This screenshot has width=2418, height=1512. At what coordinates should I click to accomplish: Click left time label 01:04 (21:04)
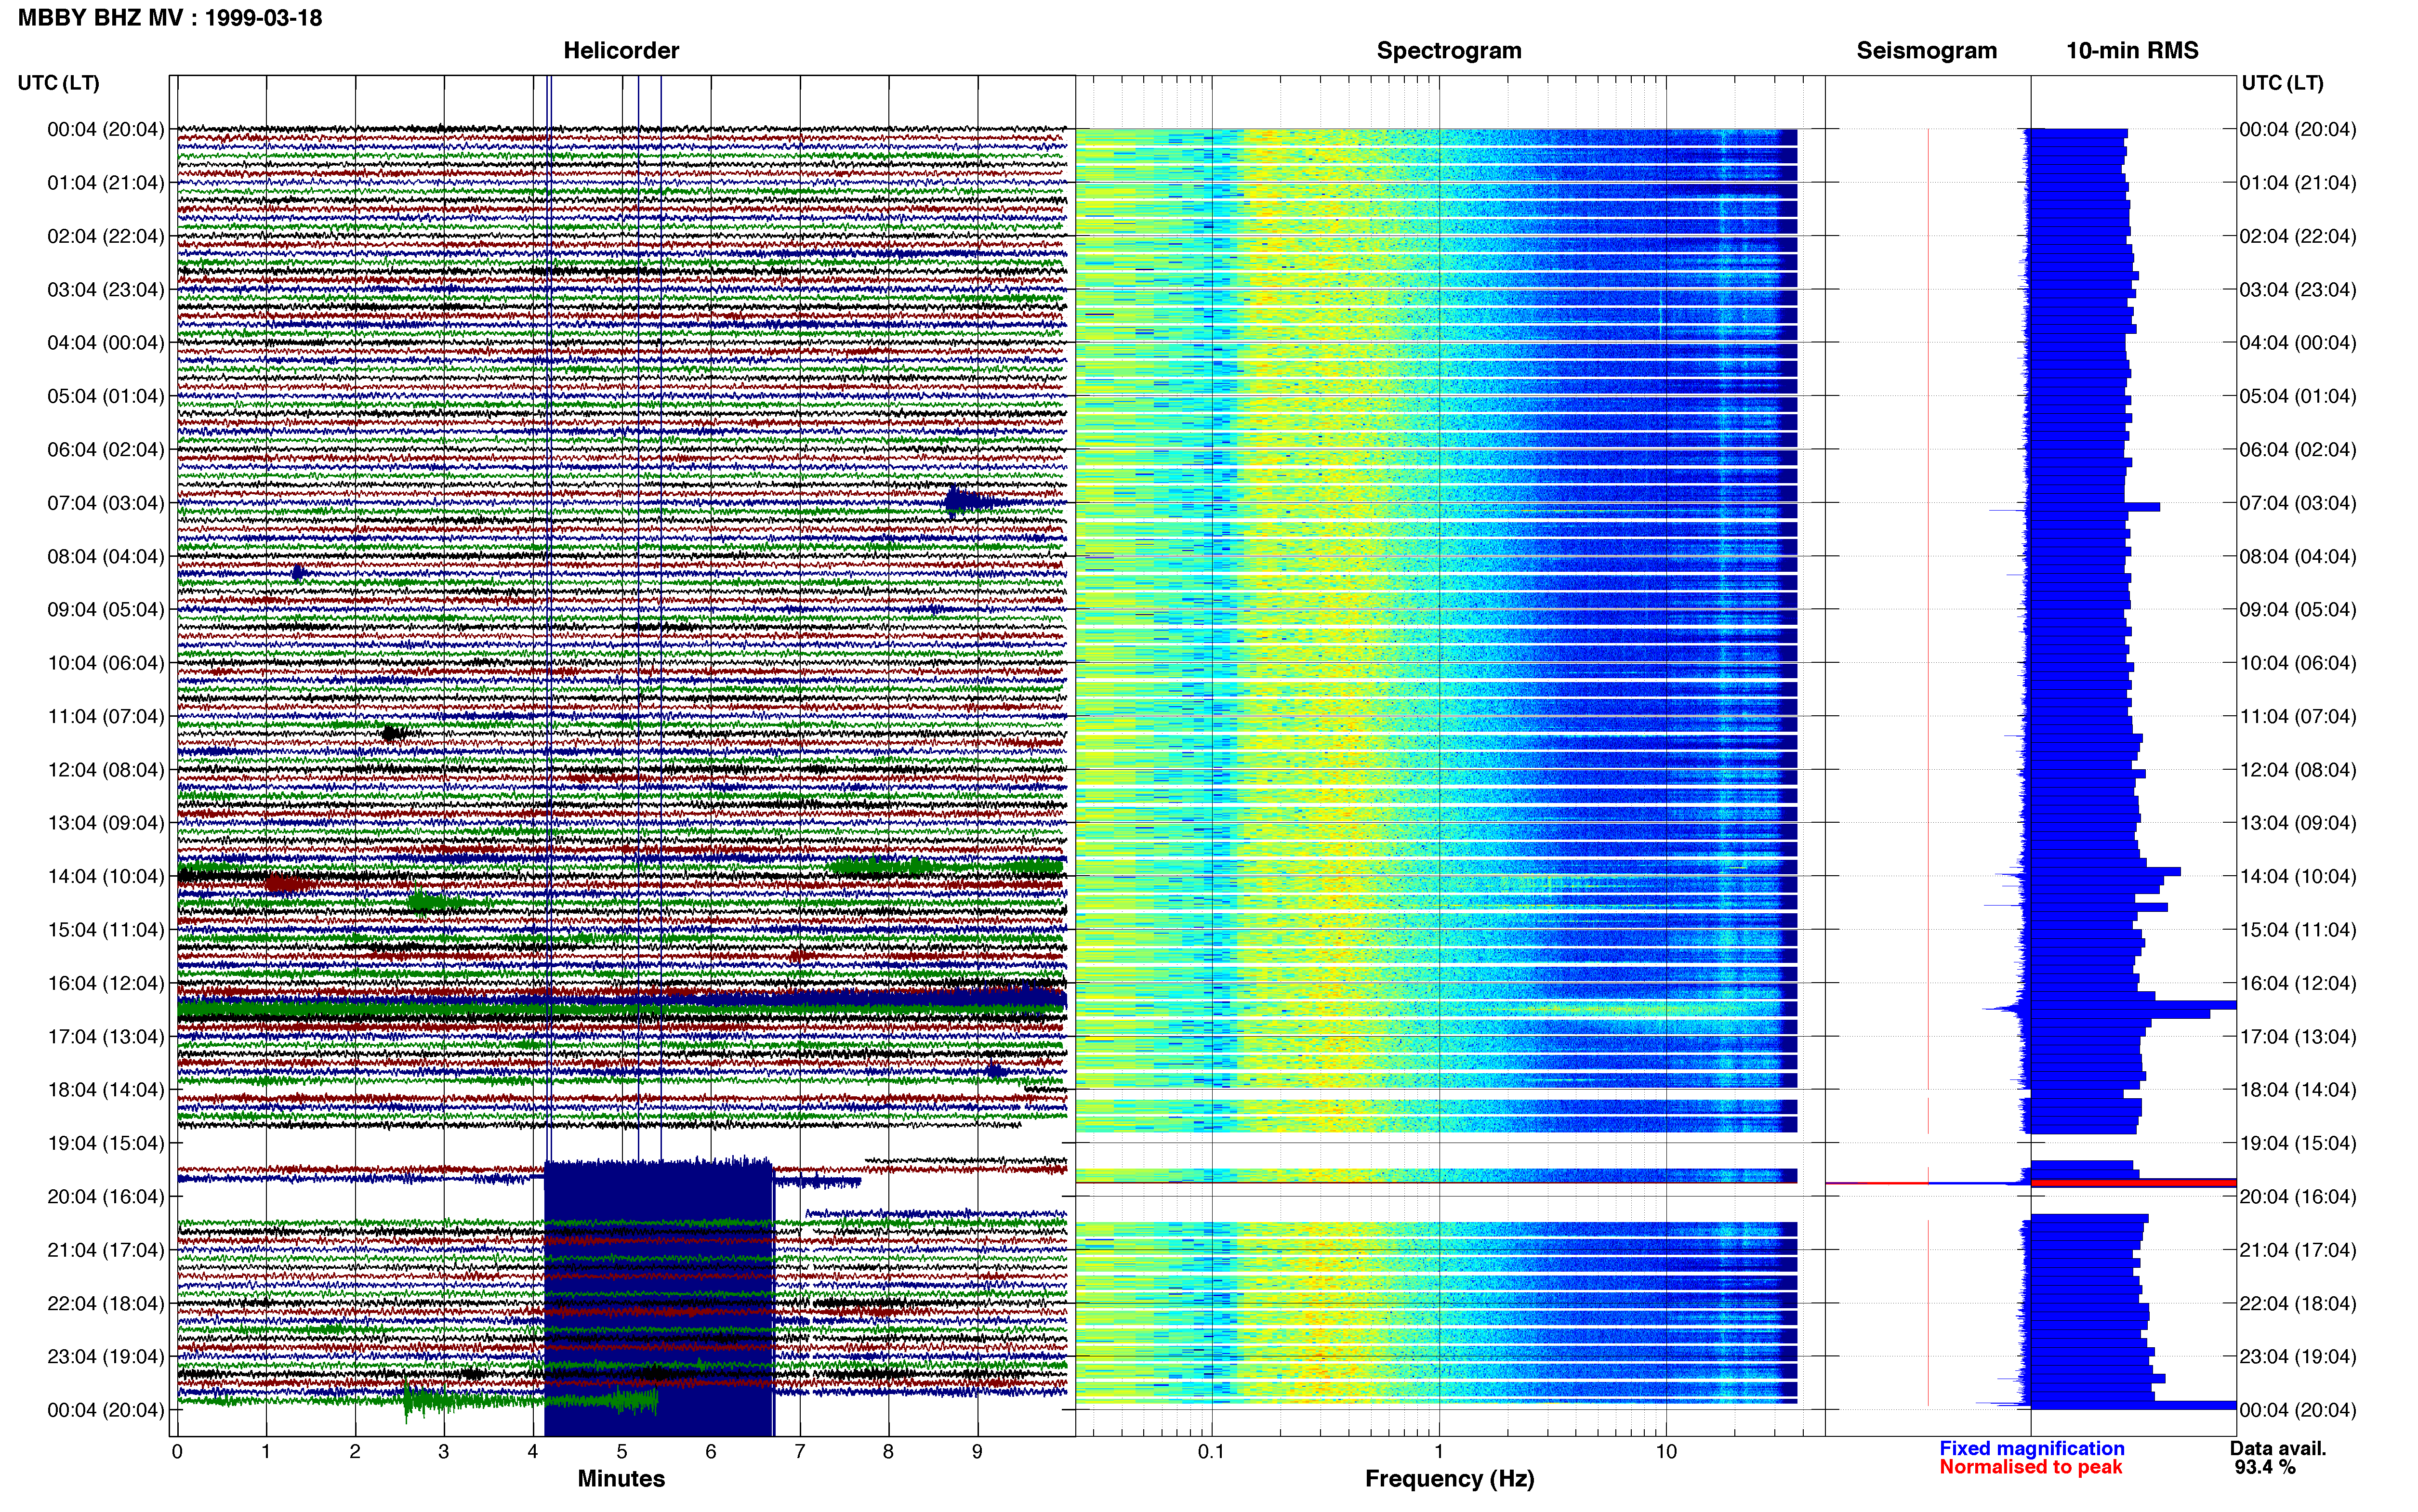[106, 183]
